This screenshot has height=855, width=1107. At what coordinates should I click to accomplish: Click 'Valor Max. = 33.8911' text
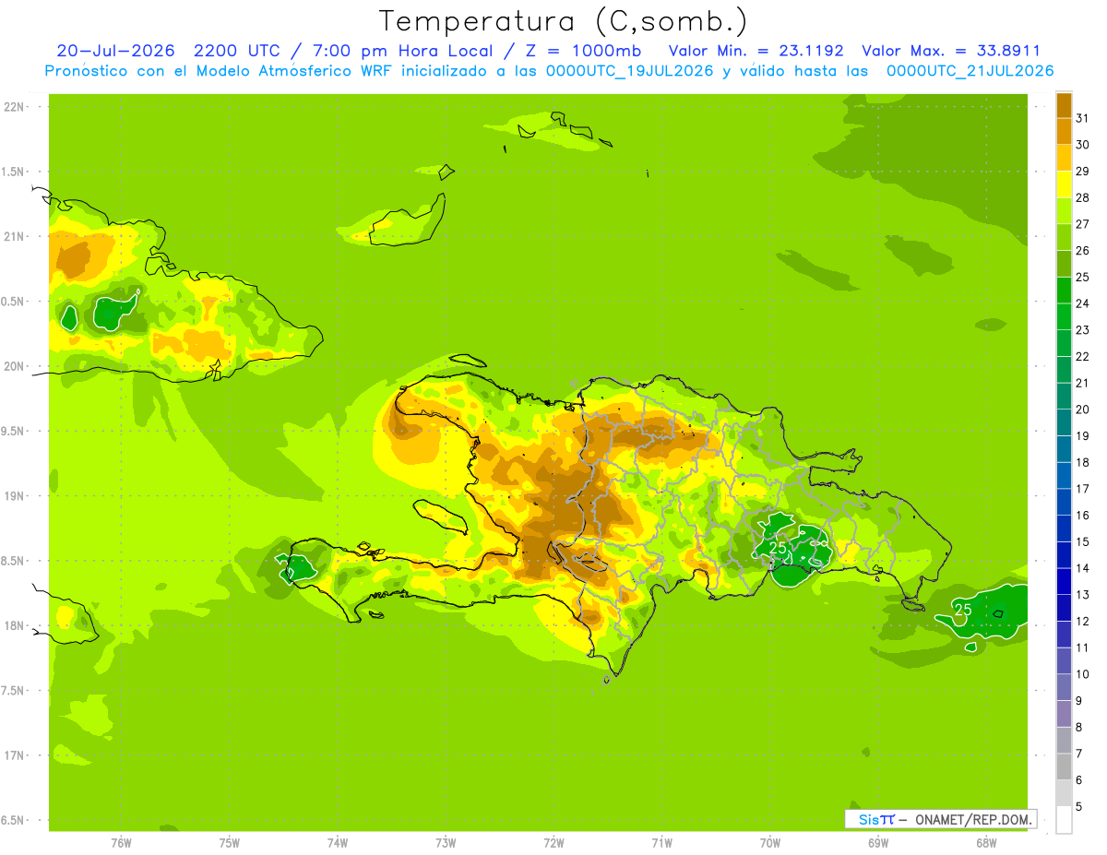(951, 51)
